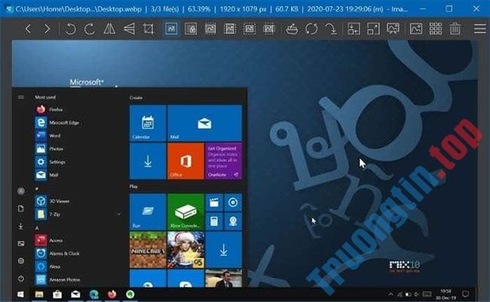Enable Scale to fill zoom mode
The image size is (490, 302).
[269, 29]
